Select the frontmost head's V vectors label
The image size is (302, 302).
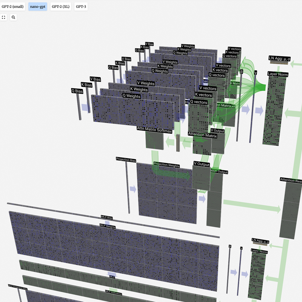coord(208,88)
